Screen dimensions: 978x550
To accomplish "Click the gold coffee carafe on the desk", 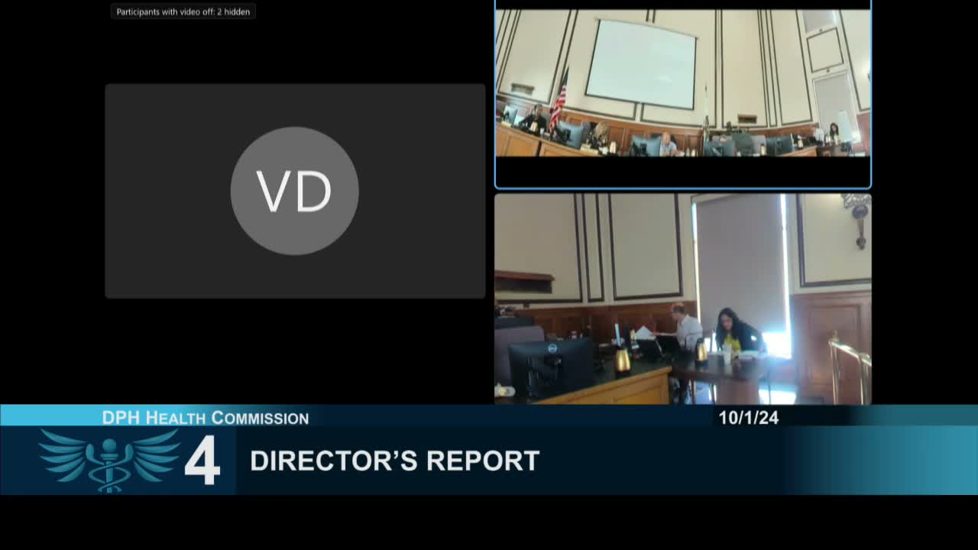I will click(x=623, y=359).
